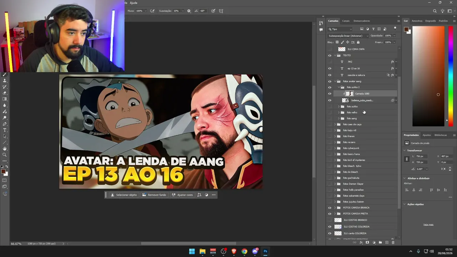Flip horizontally in the Properties panel
Viewport: 457px width, 257px height.
pos(442,169)
